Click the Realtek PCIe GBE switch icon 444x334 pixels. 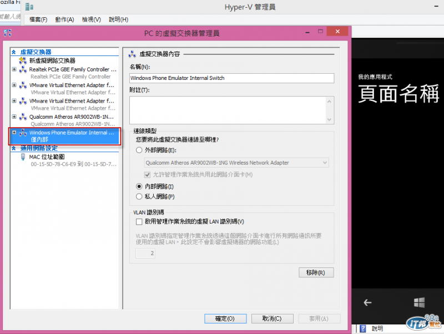click(x=23, y=69)
